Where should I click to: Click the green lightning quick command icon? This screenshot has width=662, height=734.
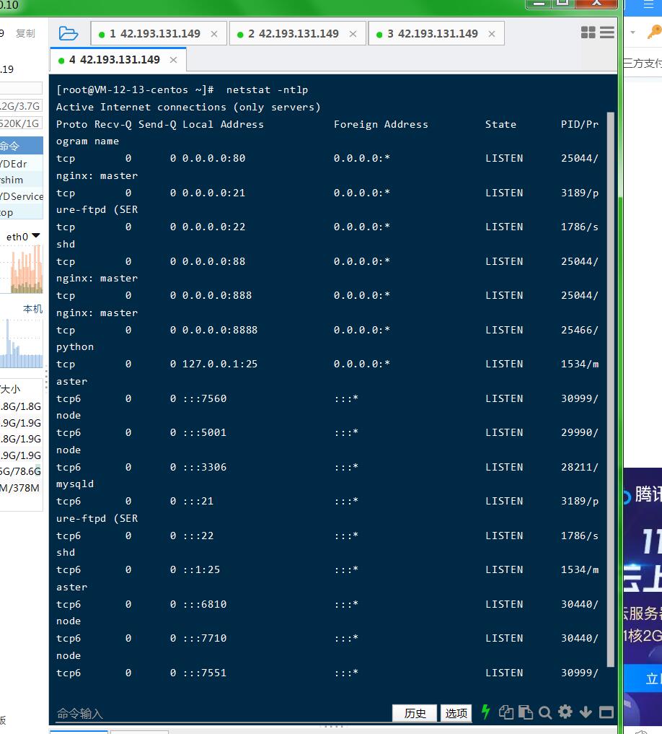pyautogui.click(x=485, y=712)
